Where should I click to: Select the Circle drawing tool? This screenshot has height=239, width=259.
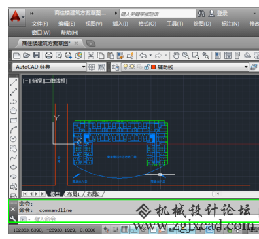(x=13, y=139)
